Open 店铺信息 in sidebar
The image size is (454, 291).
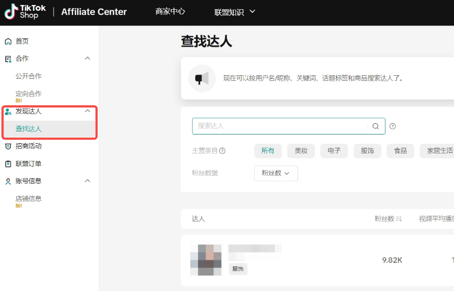29,198
